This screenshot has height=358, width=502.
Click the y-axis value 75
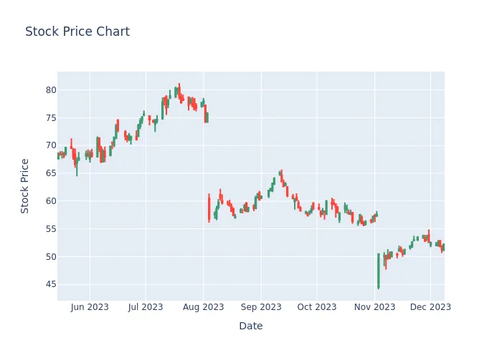pyautogui.click(x=51, y=118)
